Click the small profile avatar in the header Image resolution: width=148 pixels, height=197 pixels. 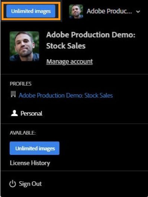[76, 12]
